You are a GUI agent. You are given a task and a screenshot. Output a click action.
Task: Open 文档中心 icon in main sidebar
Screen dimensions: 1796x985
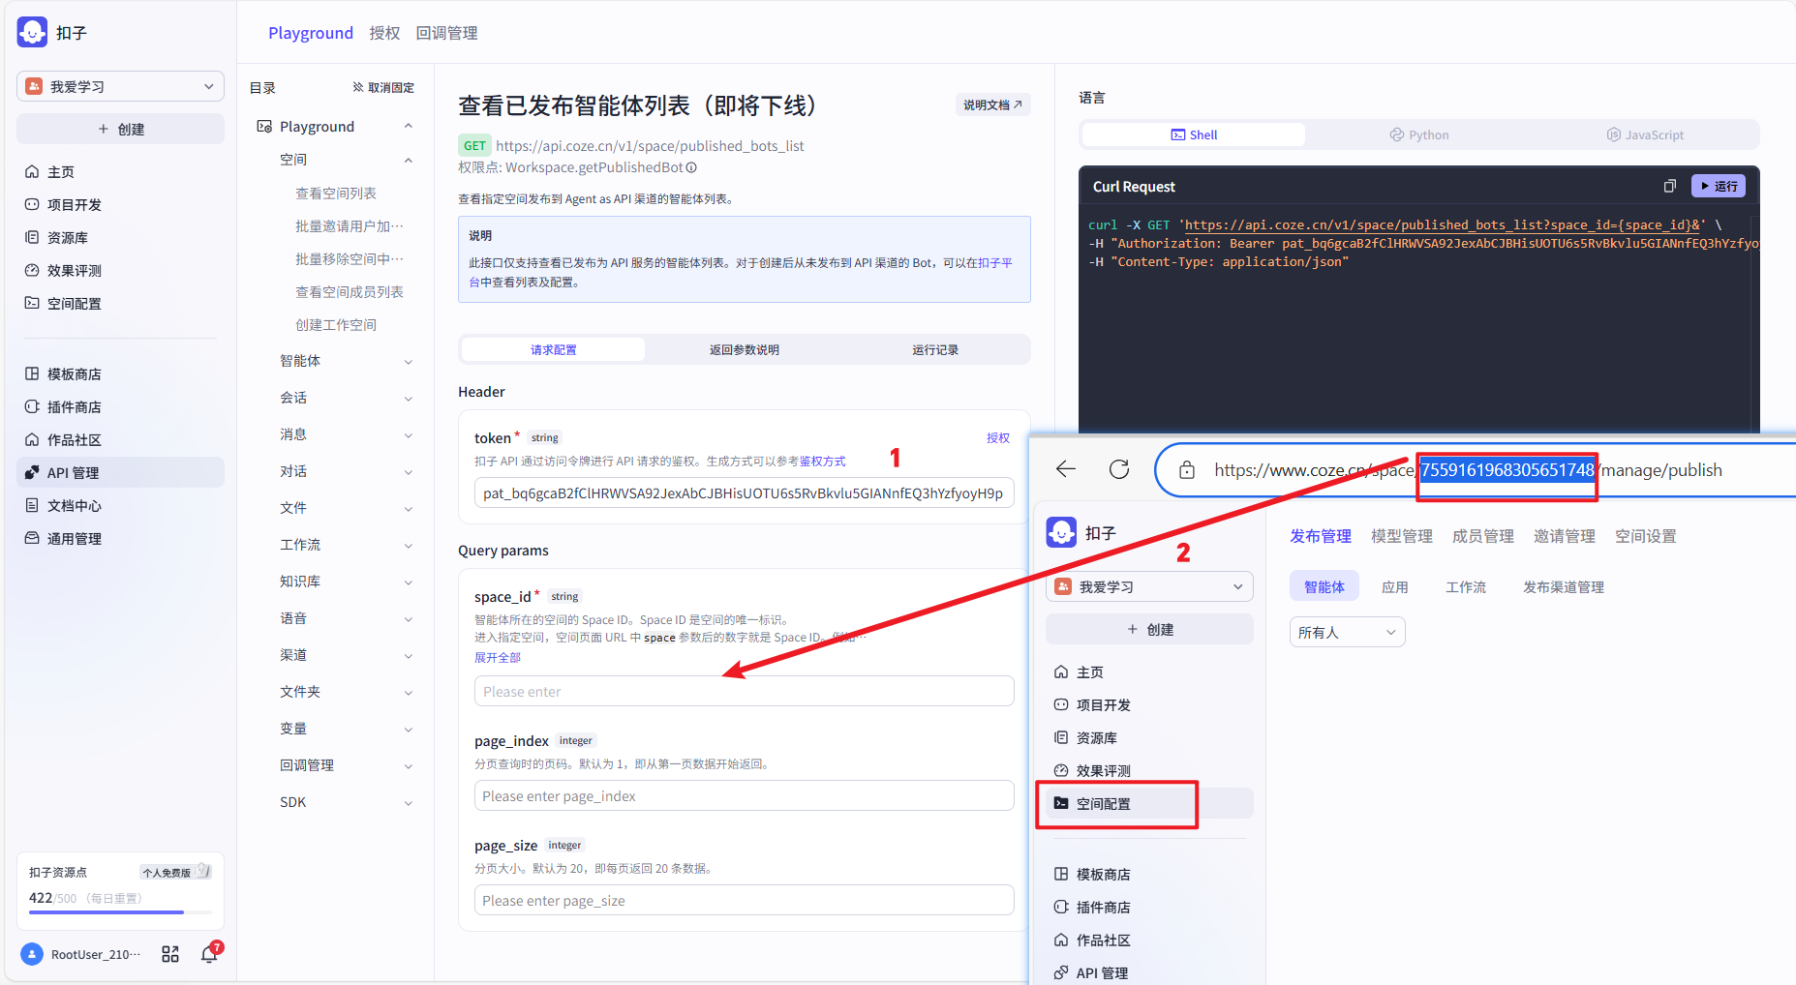(32, 505)
